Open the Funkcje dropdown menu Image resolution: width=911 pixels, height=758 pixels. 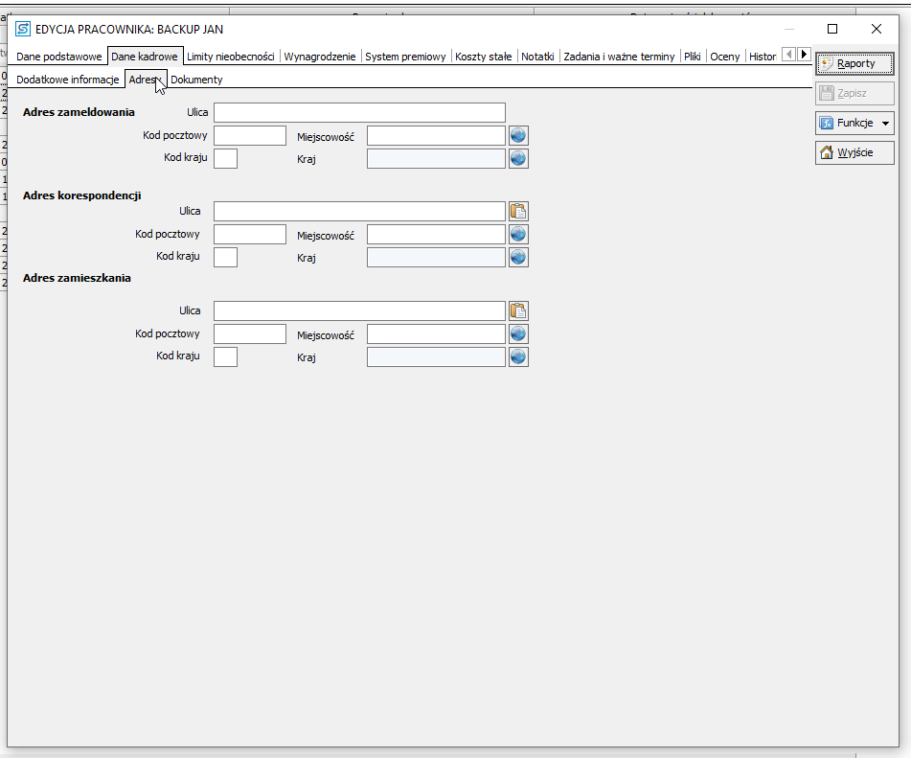click(x=854, y=123)
